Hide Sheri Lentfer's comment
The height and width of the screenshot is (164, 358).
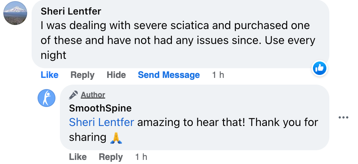(x=116, y=75)
